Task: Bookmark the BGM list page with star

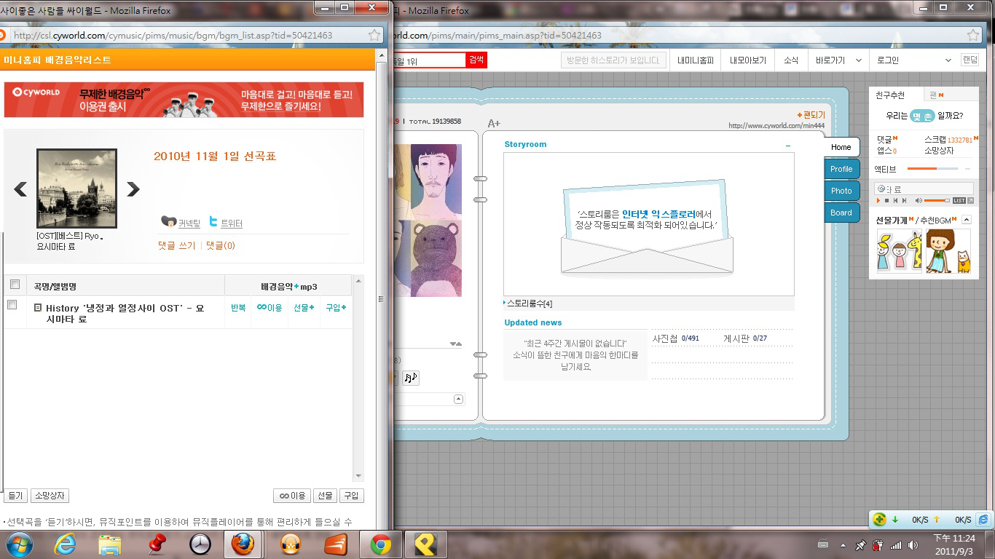Action: pyautogui.click(x=374, y=35)
